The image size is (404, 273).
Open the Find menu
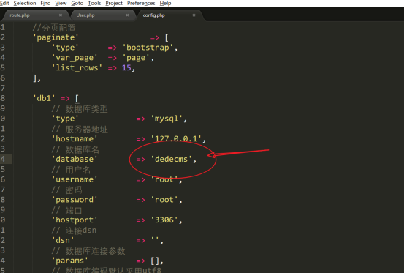click(x=45, y=3)
